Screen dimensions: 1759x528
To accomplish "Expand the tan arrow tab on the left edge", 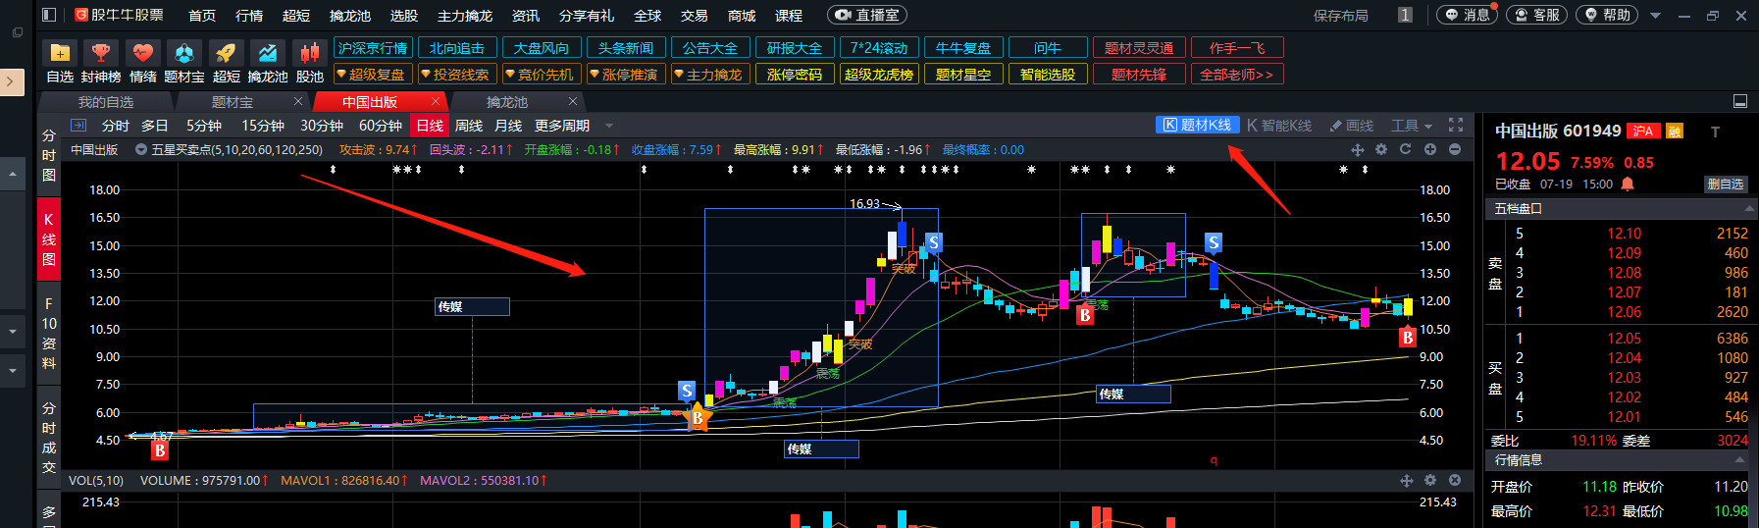I will click(x=11, y=81).
